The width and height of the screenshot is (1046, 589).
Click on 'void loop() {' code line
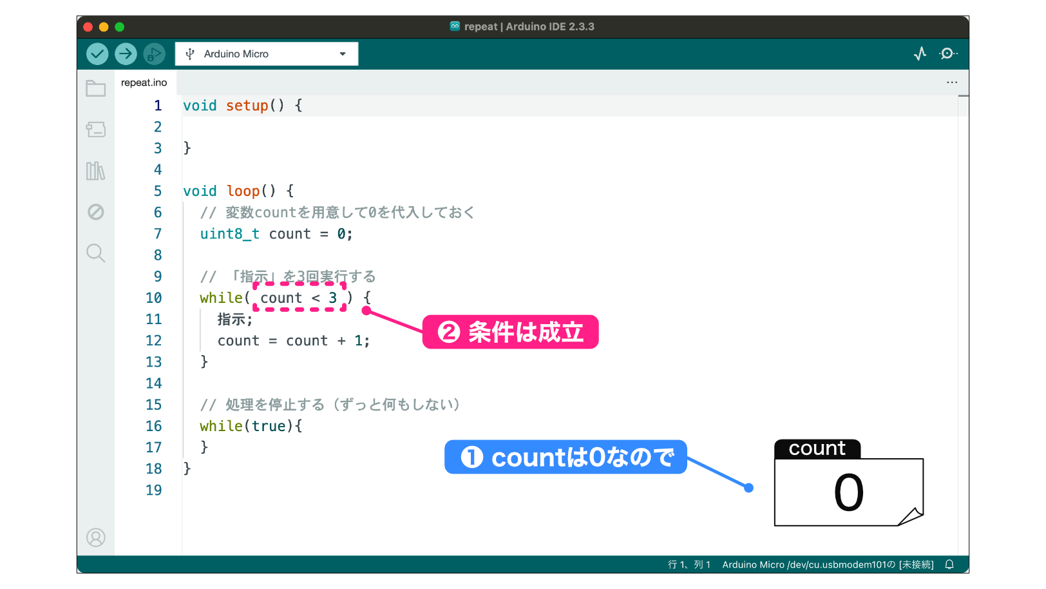pos(238,191)
